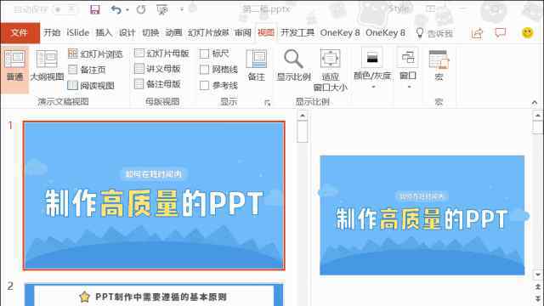Click the down arrow of editing area scrollbar
This screenshot has height=306, width=544.
coord(538,275)
